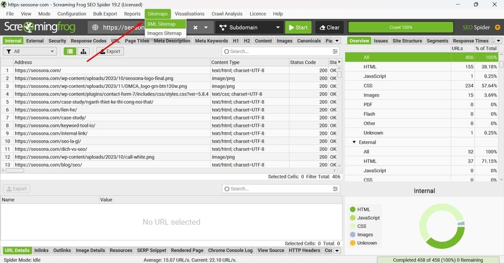
Task: Open the View Source tab
Action: click(x=271, y=250)
